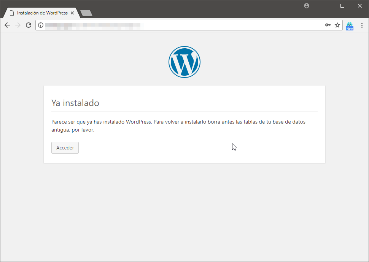The height and width of the screenshot is (262, 369).
Task: Open a new browser tab
Action: coord(86,13)
